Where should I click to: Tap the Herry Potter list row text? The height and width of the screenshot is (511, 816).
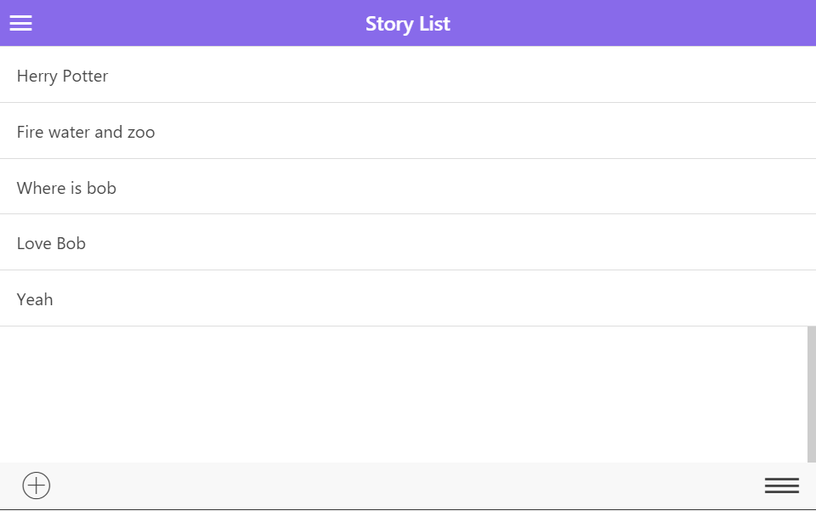click(63, 76)
